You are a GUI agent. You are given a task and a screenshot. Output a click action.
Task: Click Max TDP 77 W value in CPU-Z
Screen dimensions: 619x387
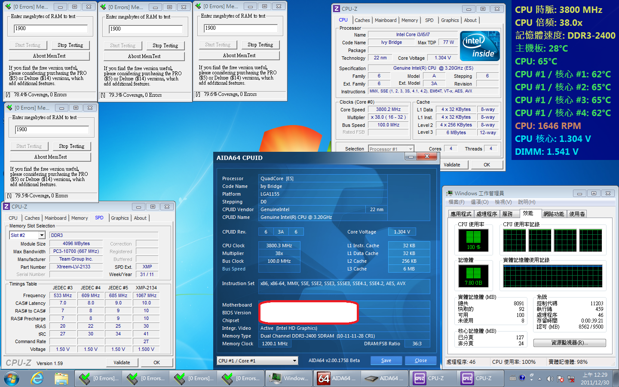tap(448, 43)
